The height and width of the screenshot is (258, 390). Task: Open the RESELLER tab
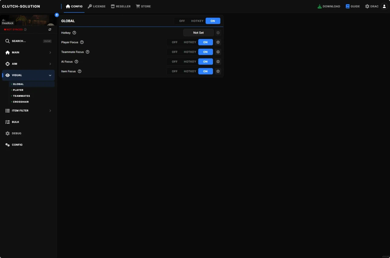(121, 6)
